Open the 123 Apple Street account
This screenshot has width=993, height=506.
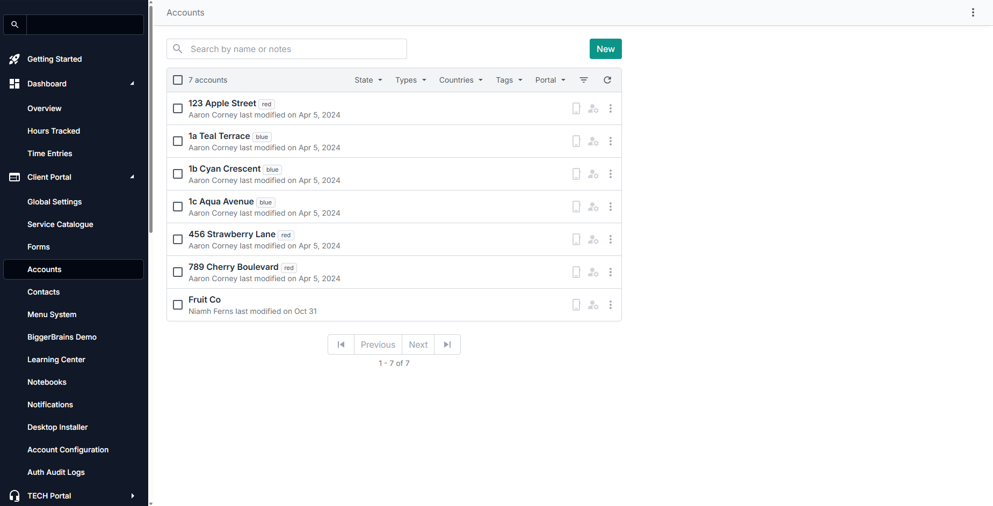[222, 103]
